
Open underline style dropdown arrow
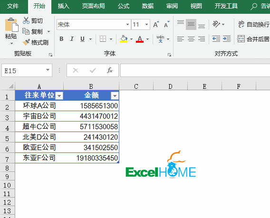91,39
